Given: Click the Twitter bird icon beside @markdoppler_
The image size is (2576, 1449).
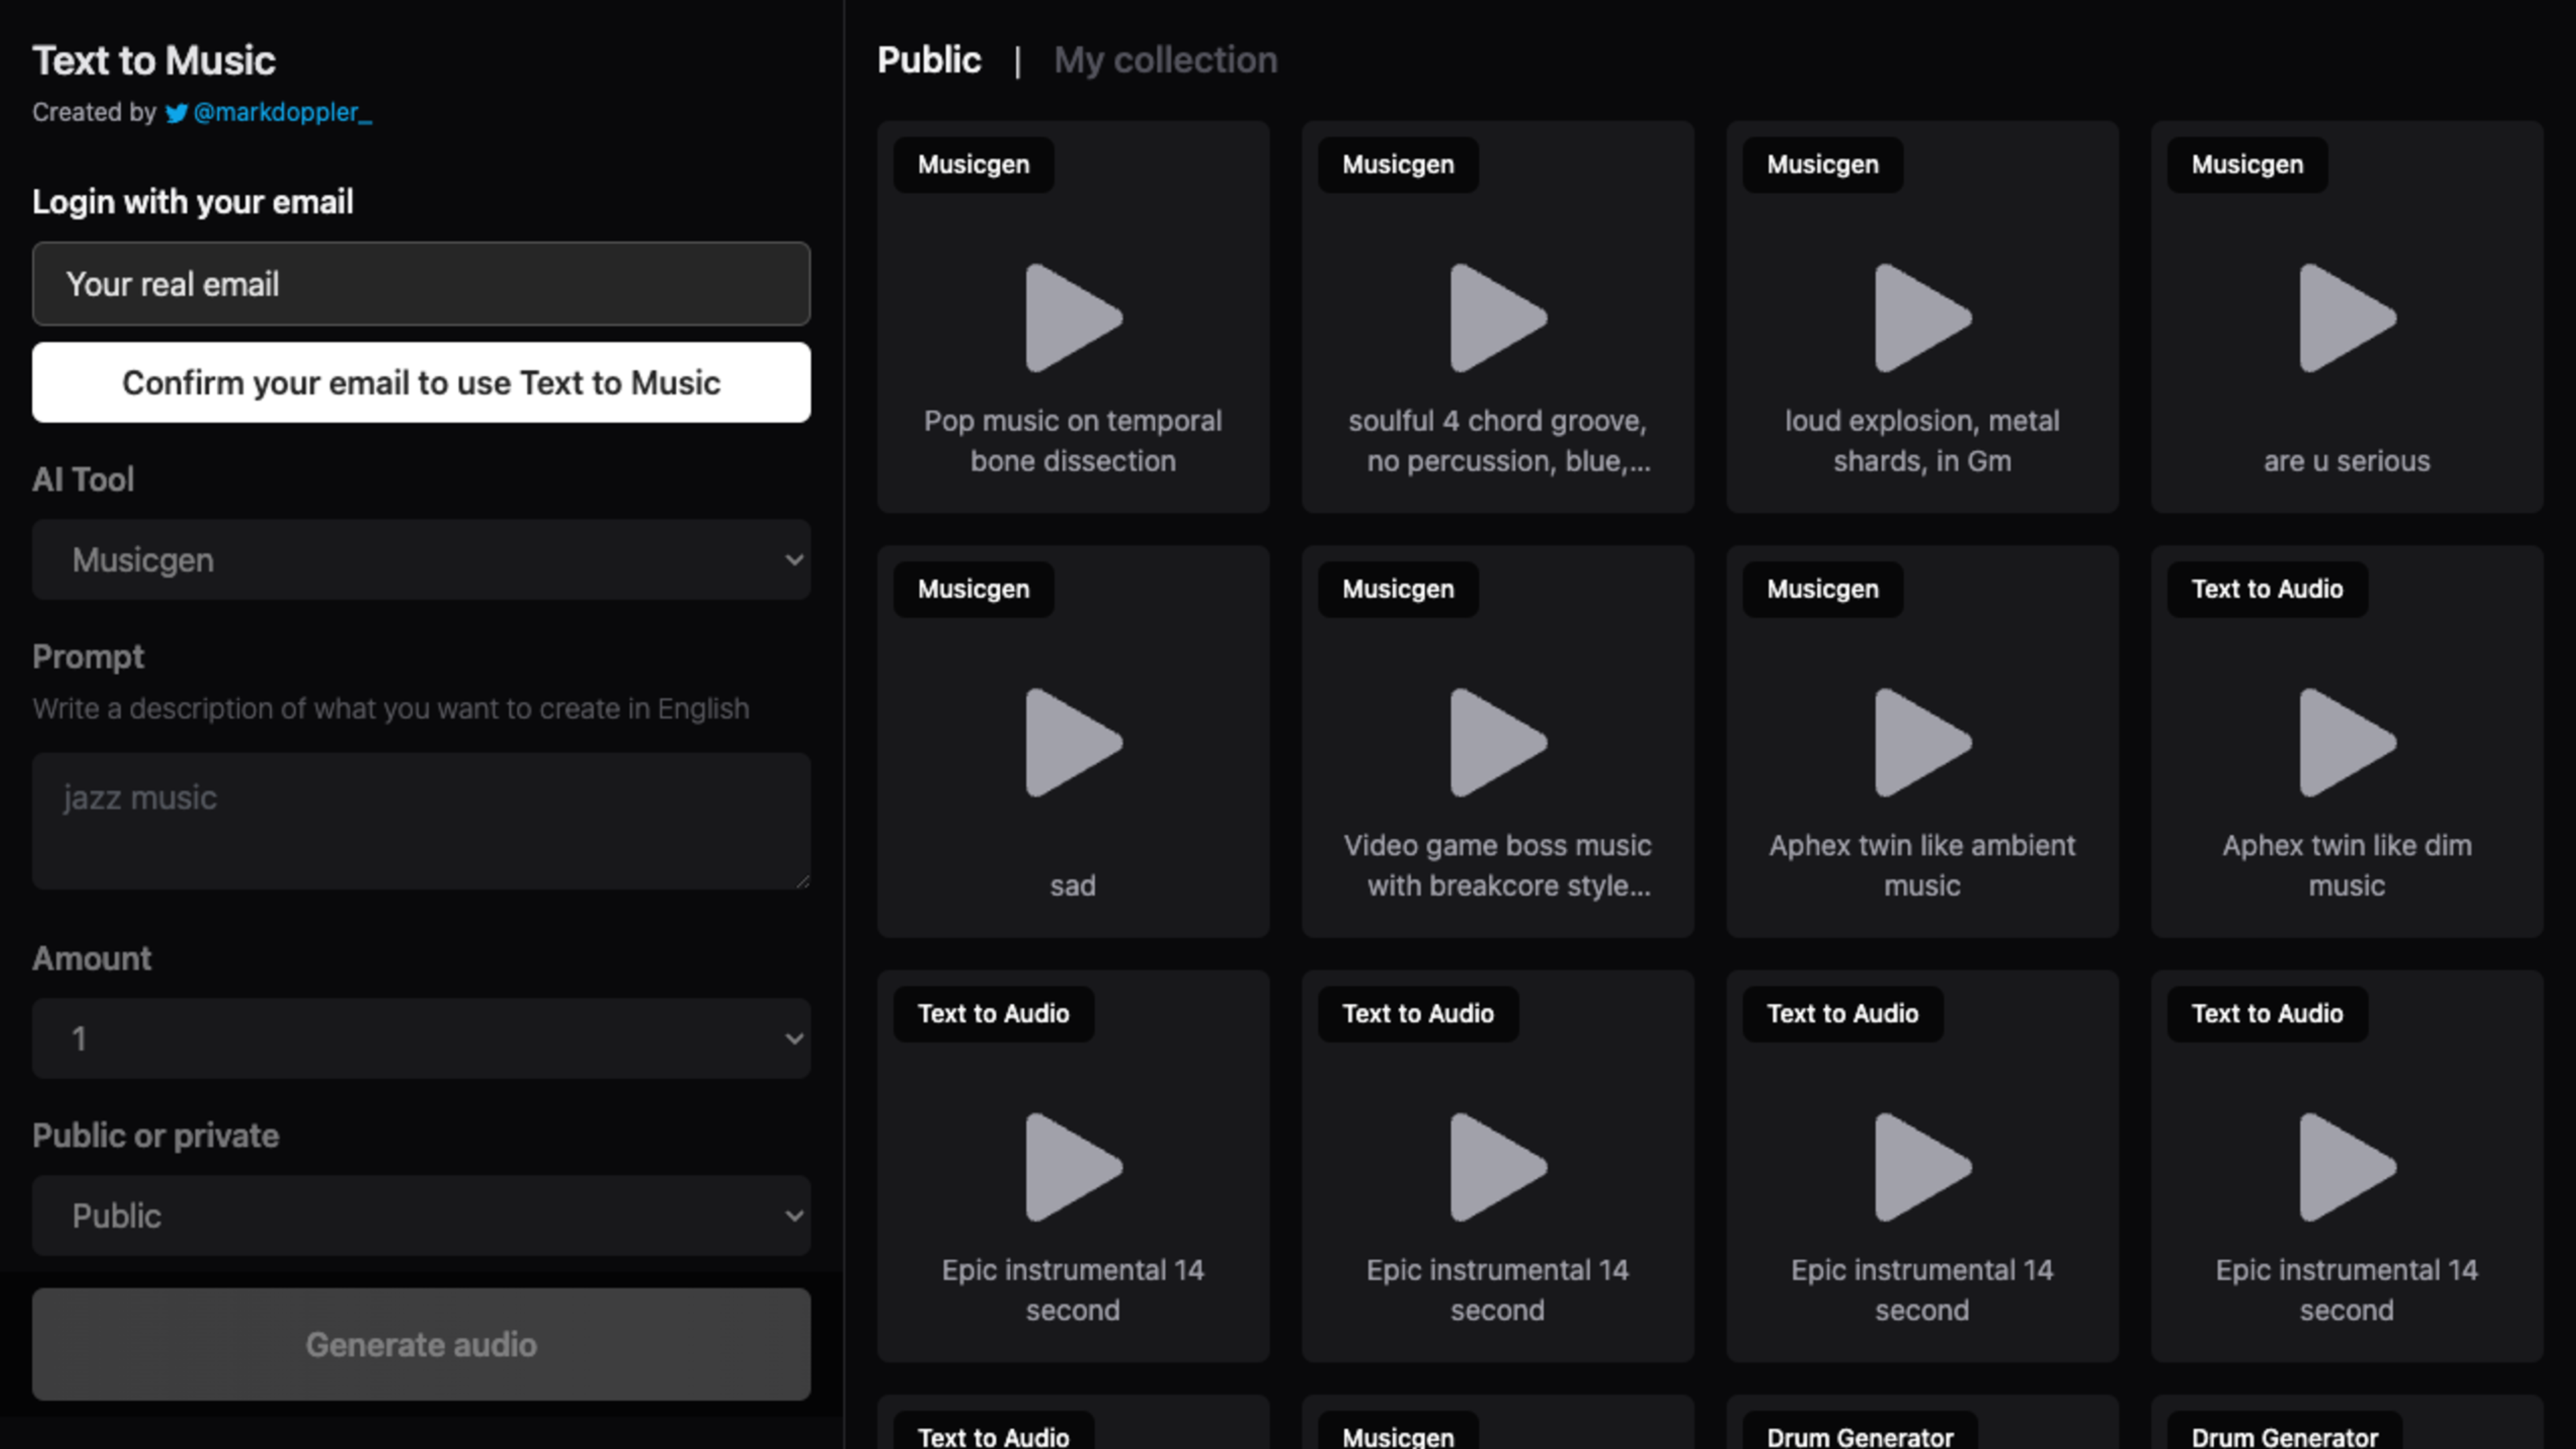Looking at the screenshot, I should 177,113.
